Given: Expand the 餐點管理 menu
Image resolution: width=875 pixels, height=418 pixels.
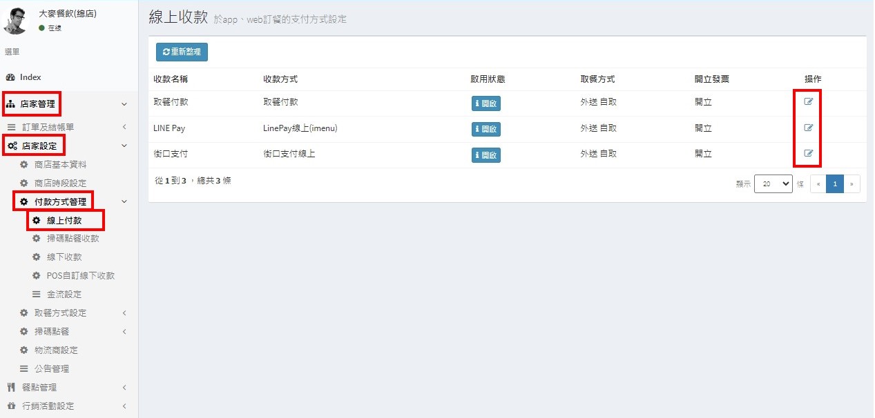Looking at the screenshot, I should (x=39, y=388).
